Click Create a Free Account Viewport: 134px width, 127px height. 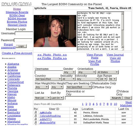coord(17,53)
